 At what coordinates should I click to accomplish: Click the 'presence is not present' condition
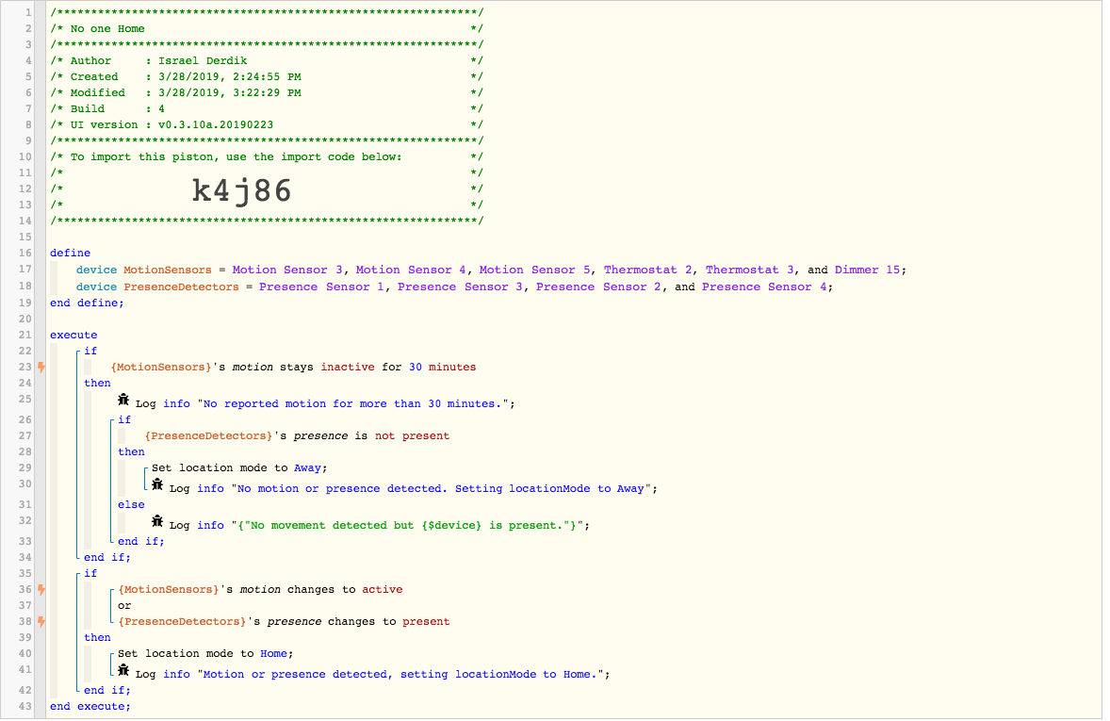[x=298, y=435]
